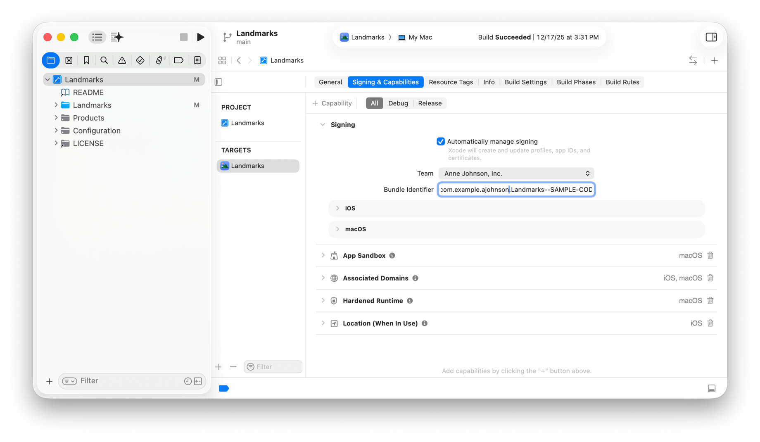Expand the Hardened Runtime capability
The width and height of the screenshot is (760, 442).
[x=323, y=301]
